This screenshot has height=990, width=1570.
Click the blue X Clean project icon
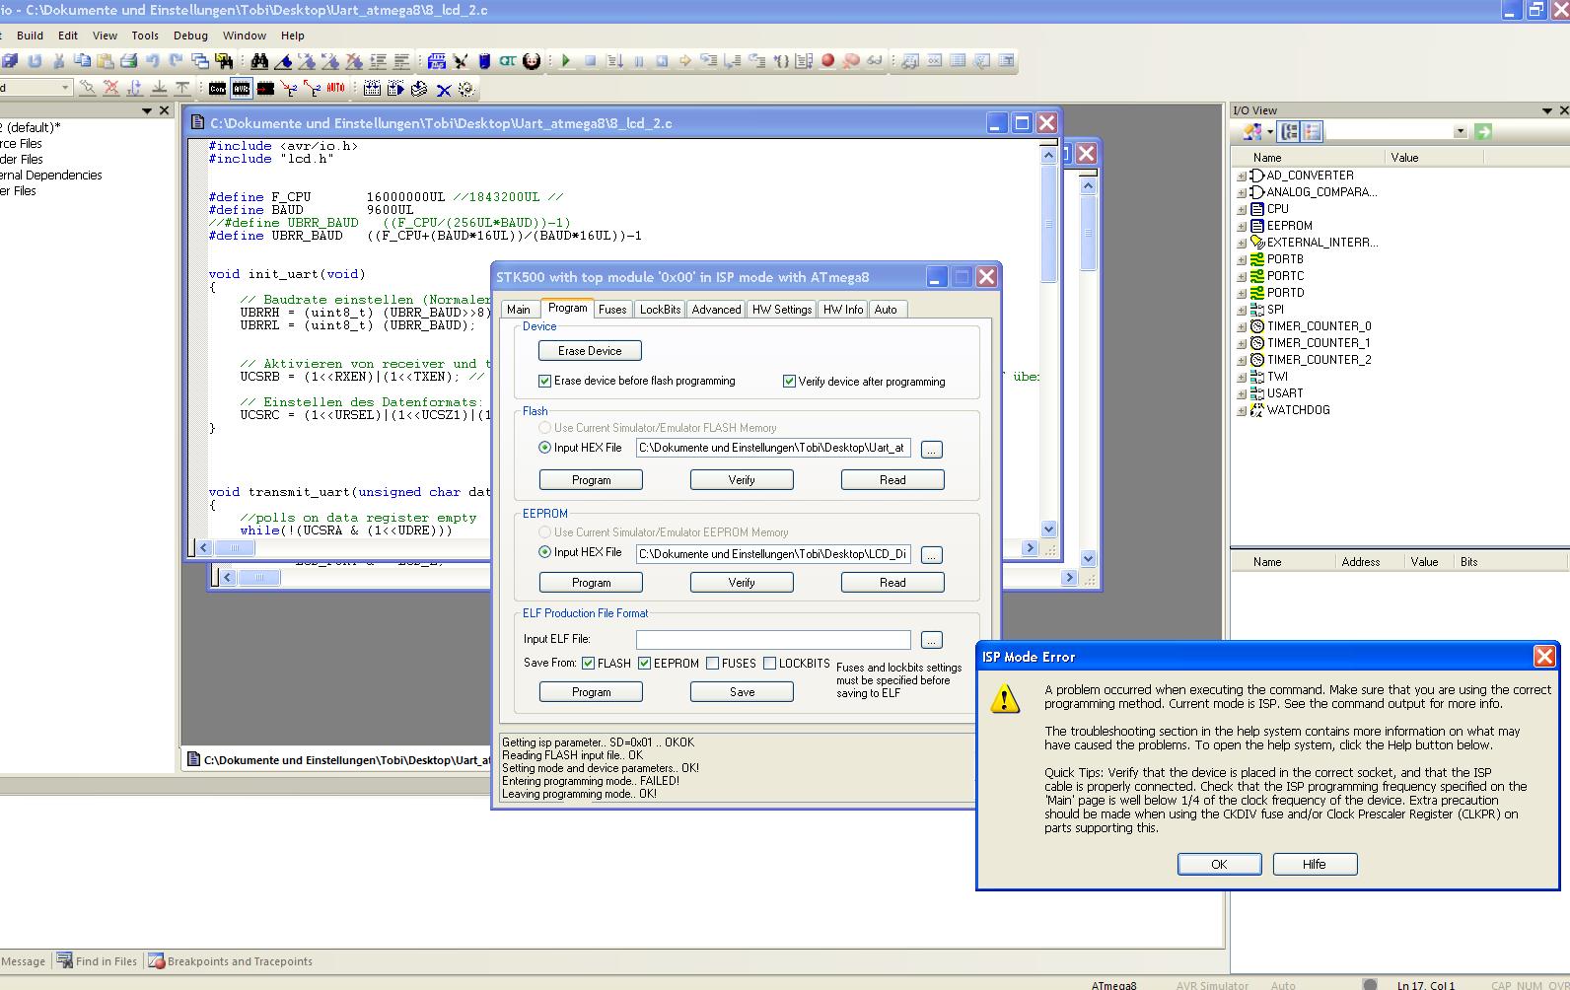click(x=443, y=89)
